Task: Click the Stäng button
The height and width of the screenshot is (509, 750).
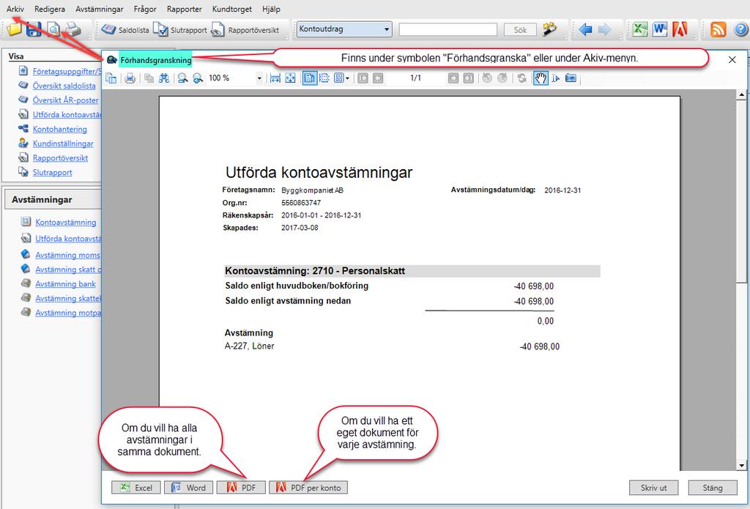Action: pos(713,488)
